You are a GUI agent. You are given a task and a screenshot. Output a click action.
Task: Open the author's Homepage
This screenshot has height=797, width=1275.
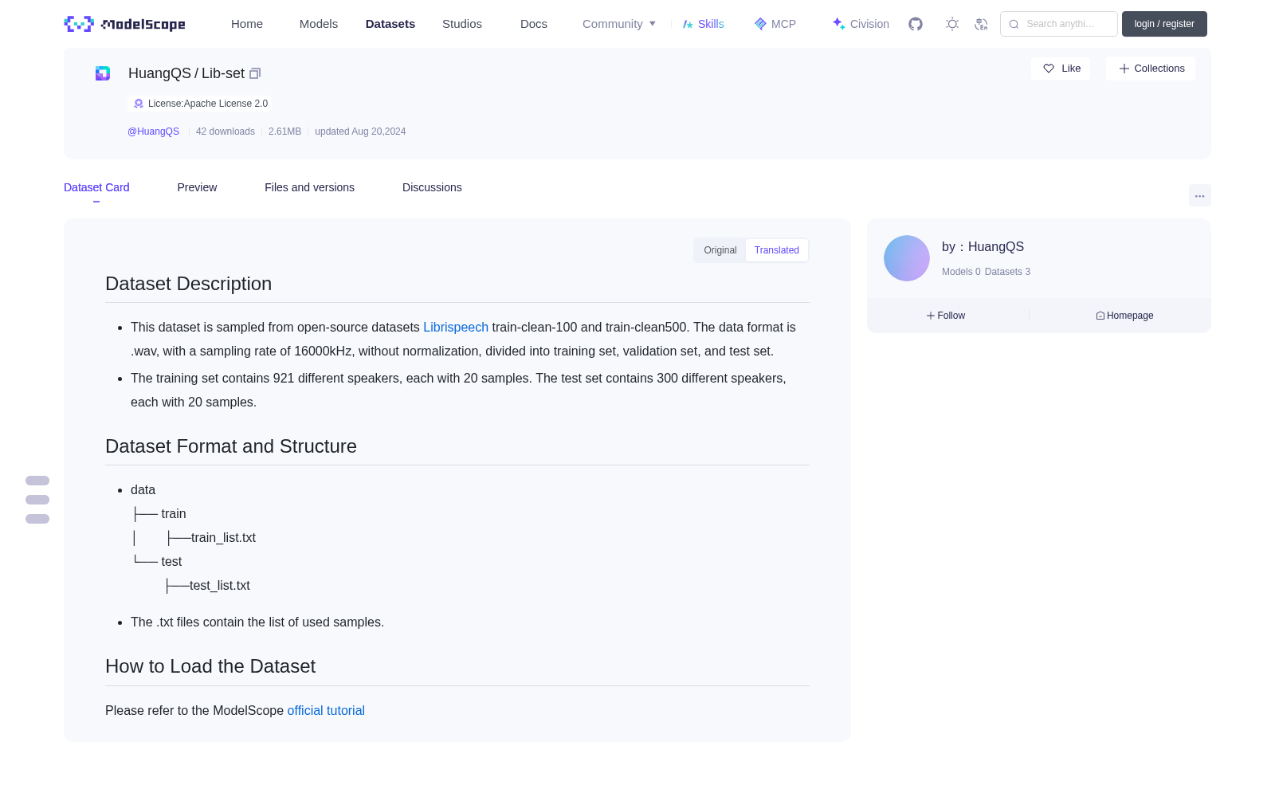1124,316
